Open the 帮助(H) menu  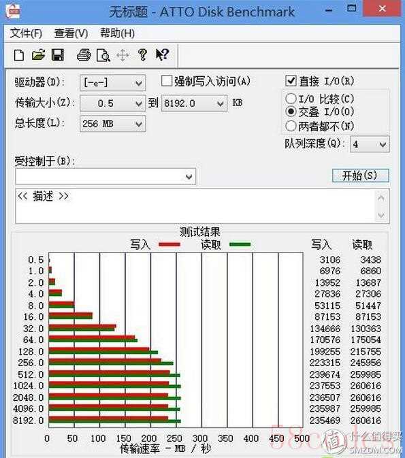click(118, 33)
